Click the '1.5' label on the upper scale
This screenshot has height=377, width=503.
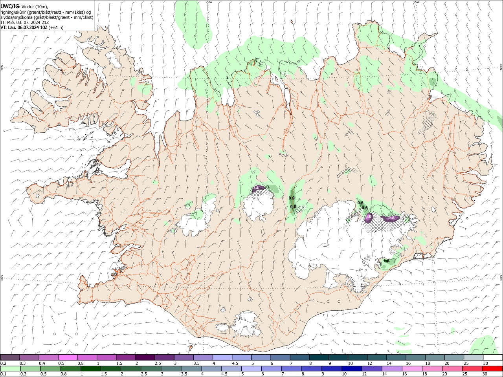(119, 363)
